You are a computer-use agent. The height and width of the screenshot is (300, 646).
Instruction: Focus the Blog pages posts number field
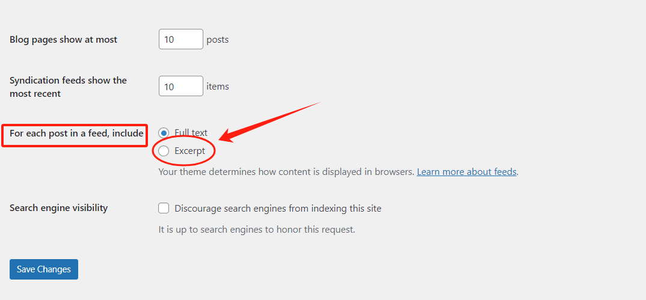(x=180, y=40)
